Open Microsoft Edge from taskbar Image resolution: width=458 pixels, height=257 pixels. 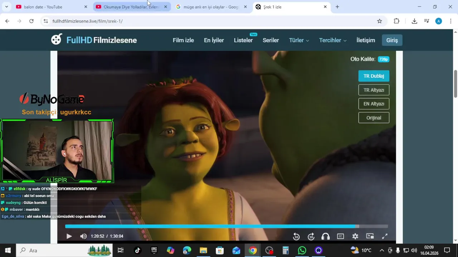pyautogui.click(x=187, y=250)
